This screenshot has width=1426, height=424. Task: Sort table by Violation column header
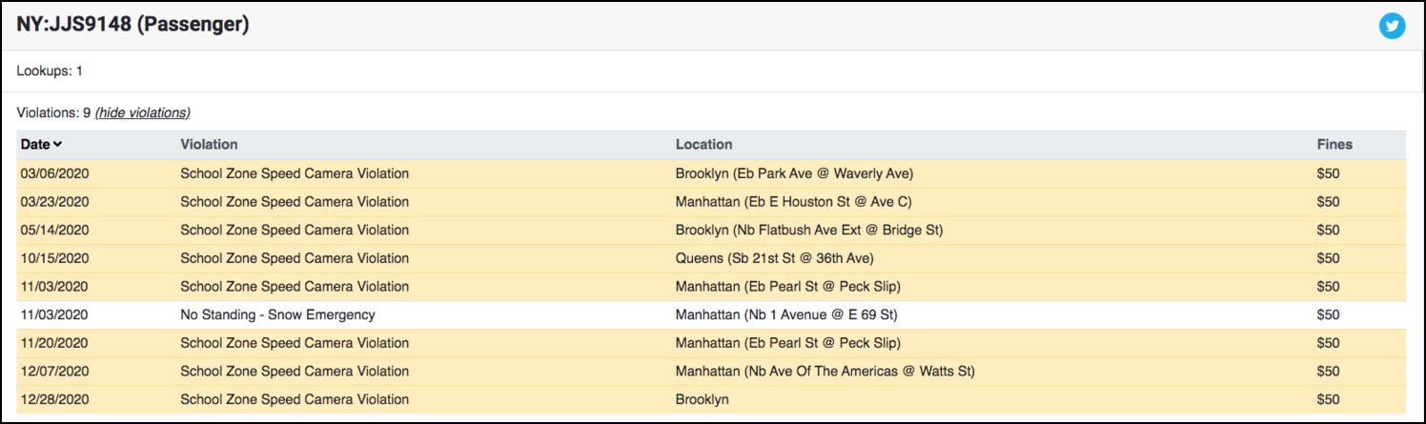[x=209, y=145]
